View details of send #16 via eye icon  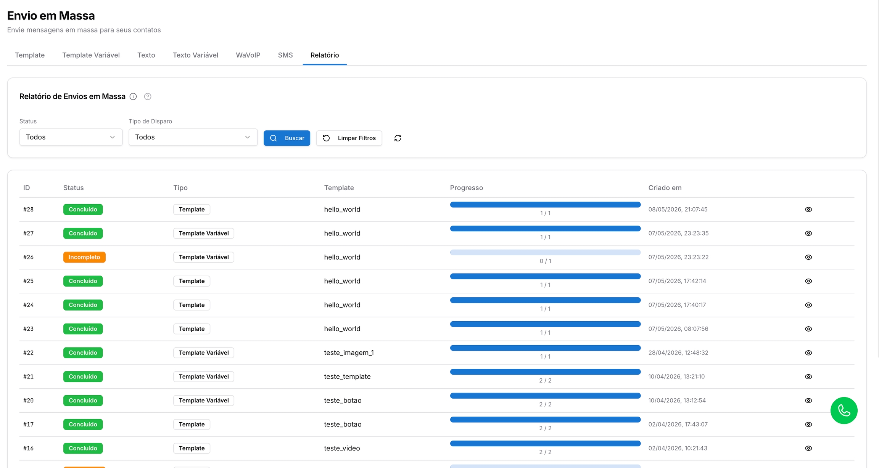(x=808, y=448)
